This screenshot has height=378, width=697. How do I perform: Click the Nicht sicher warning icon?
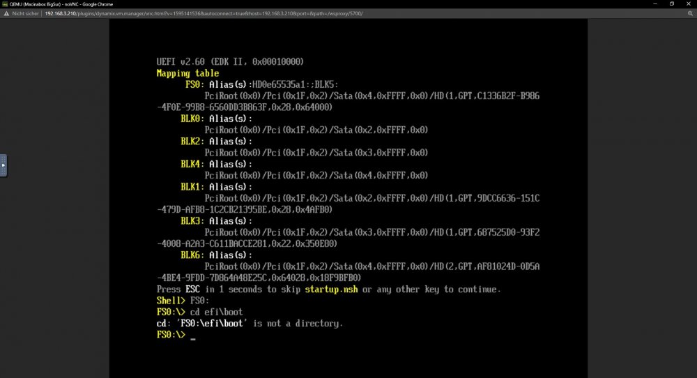[6, 13]
